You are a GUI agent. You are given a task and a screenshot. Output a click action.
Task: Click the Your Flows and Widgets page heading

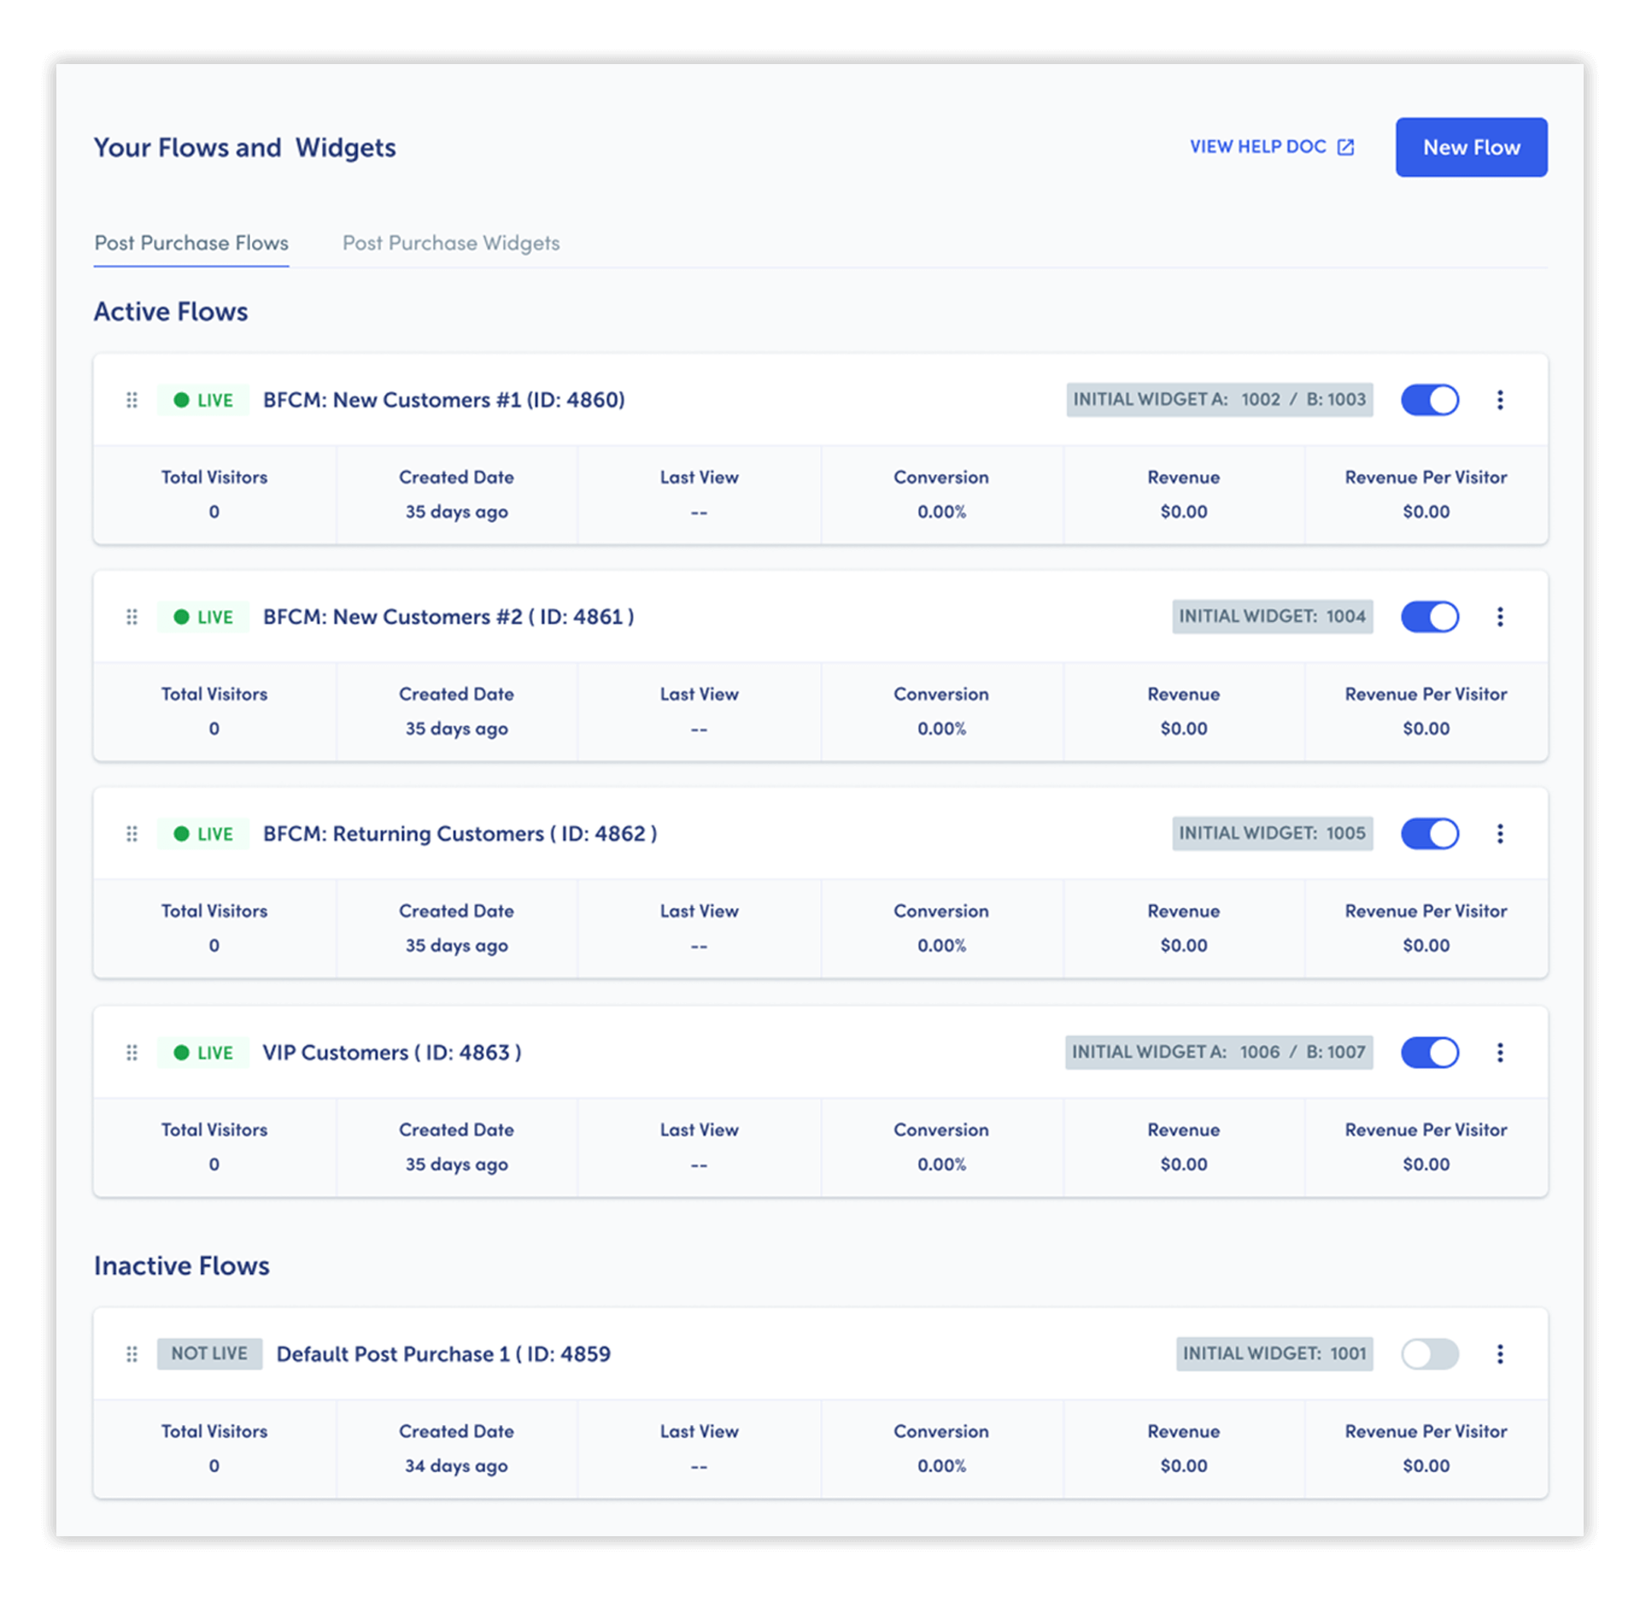(245, 148)
